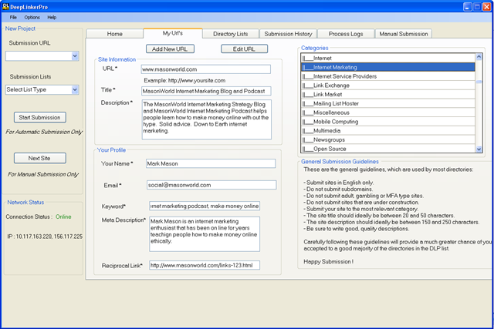494x329 pixels.
Task: Select the Mailing List Hoster category
Action: 387,103
